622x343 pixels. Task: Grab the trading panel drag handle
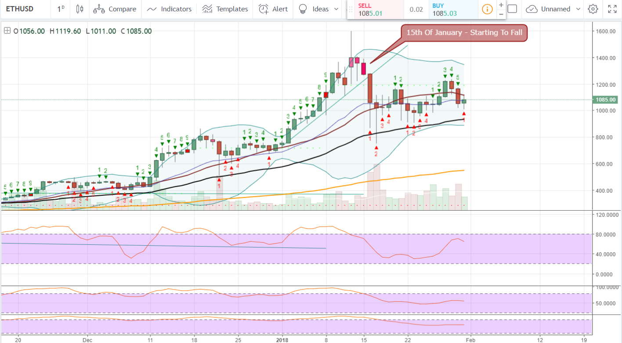(x=351, y=9)
